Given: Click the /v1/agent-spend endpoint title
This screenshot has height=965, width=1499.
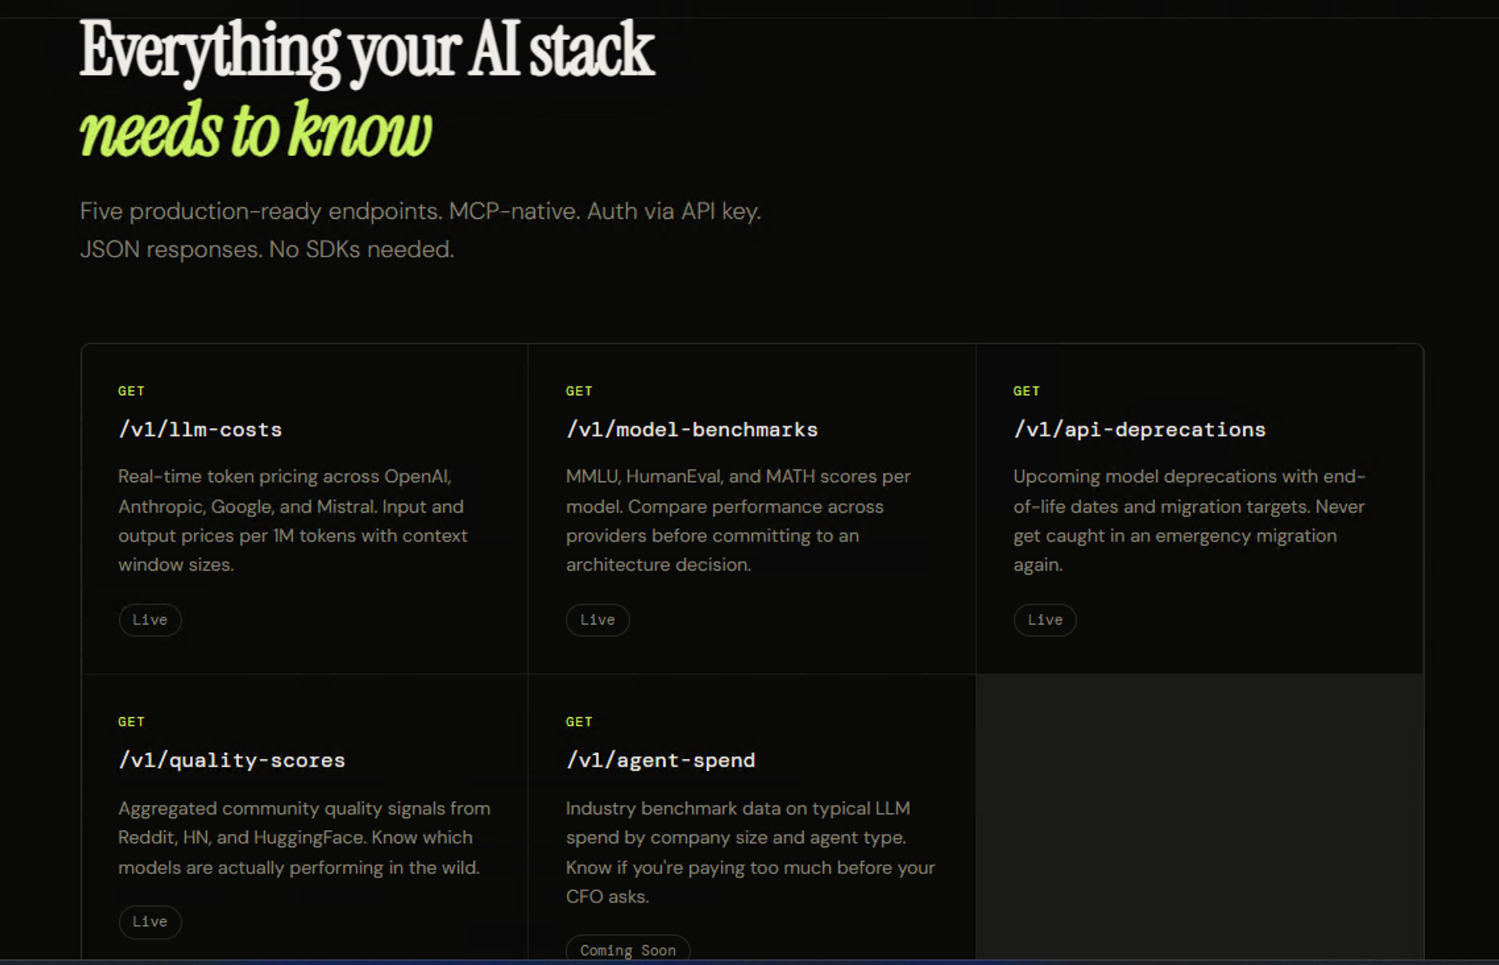Looking at the screenshot, I should point(661,761).
